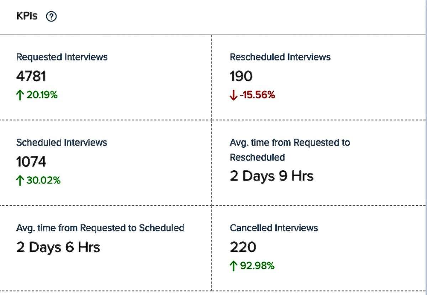The width and height of the screenshot is (427, 295).
Task: Click the 2 Days 6 Hrs value
Action: pyautogui.click(x=58, y=247)
